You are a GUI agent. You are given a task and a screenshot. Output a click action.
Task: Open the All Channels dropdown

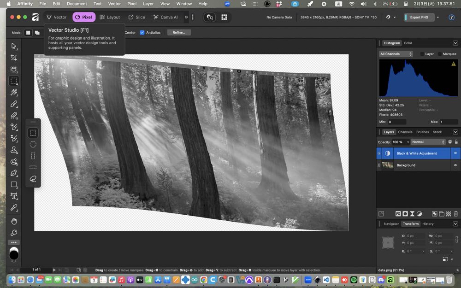pyautogui.click(x=396, y=54)
